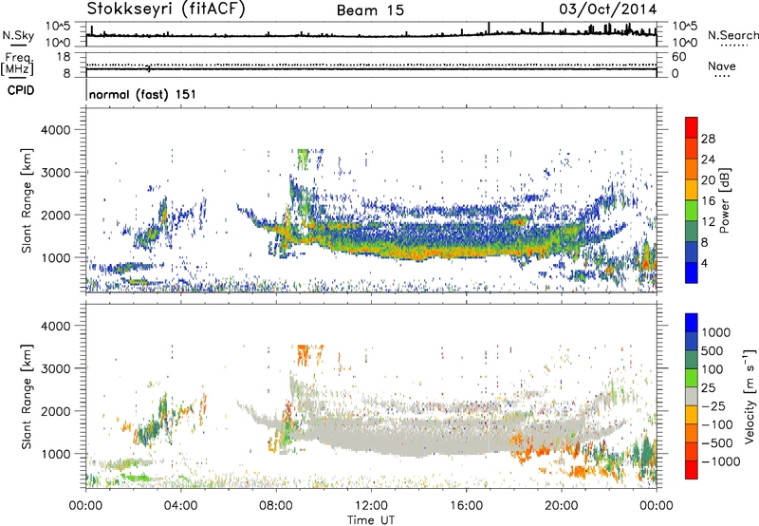Click the orange velocity patch near 3500 km at 09:00

click(x=303, y=355)
